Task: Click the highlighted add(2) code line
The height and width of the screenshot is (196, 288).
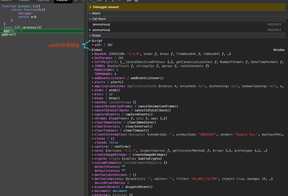Action: pos(9,31)
